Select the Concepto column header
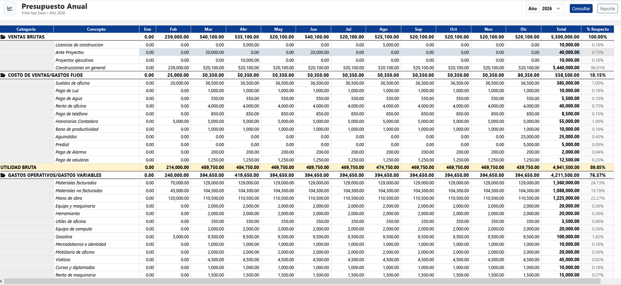The image size is (621, 285). (96, 29)
